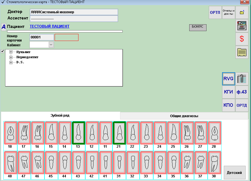Open the Кабинет dropdown list
Image resolution: width=251 pixels, height=181 pixels.
pyautogui.click(x=51, y=45)
